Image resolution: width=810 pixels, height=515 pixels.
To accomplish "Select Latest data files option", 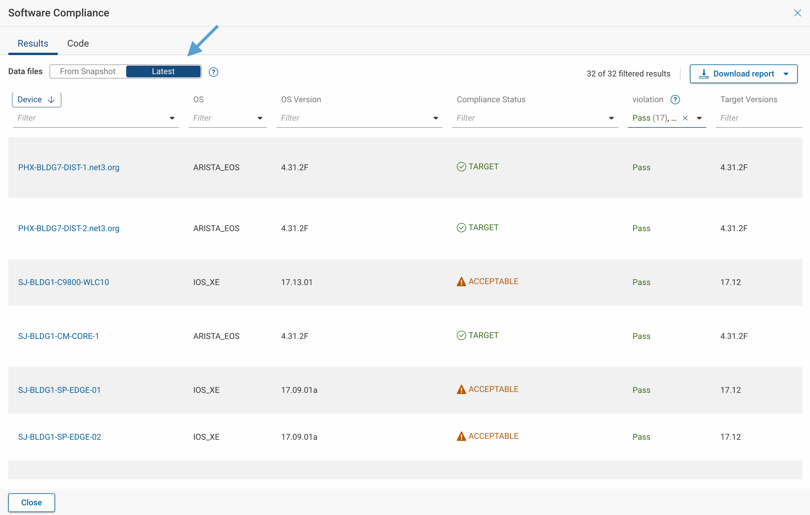I will (x=163, y=71).
